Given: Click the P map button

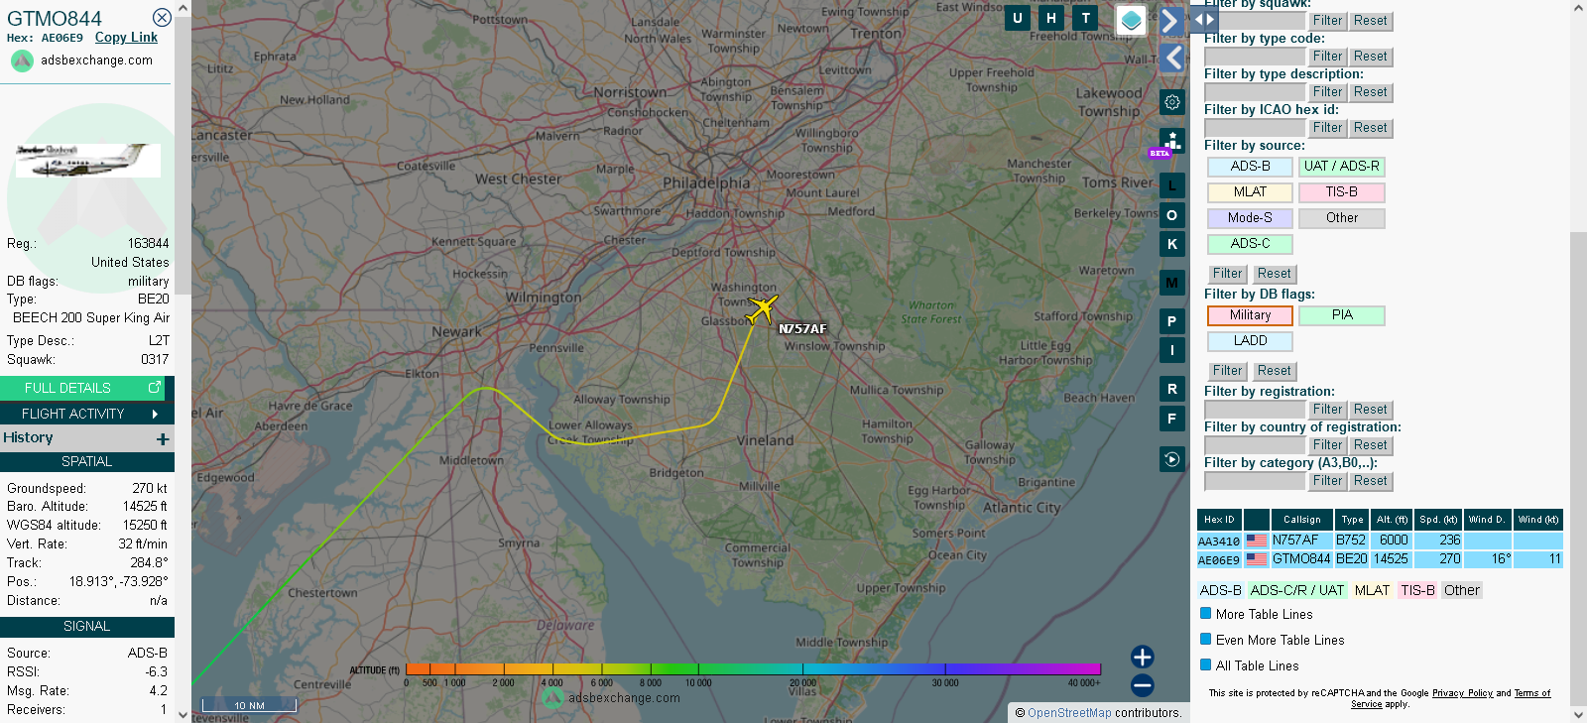Looking at the screenshot, I should [1172, 321].
